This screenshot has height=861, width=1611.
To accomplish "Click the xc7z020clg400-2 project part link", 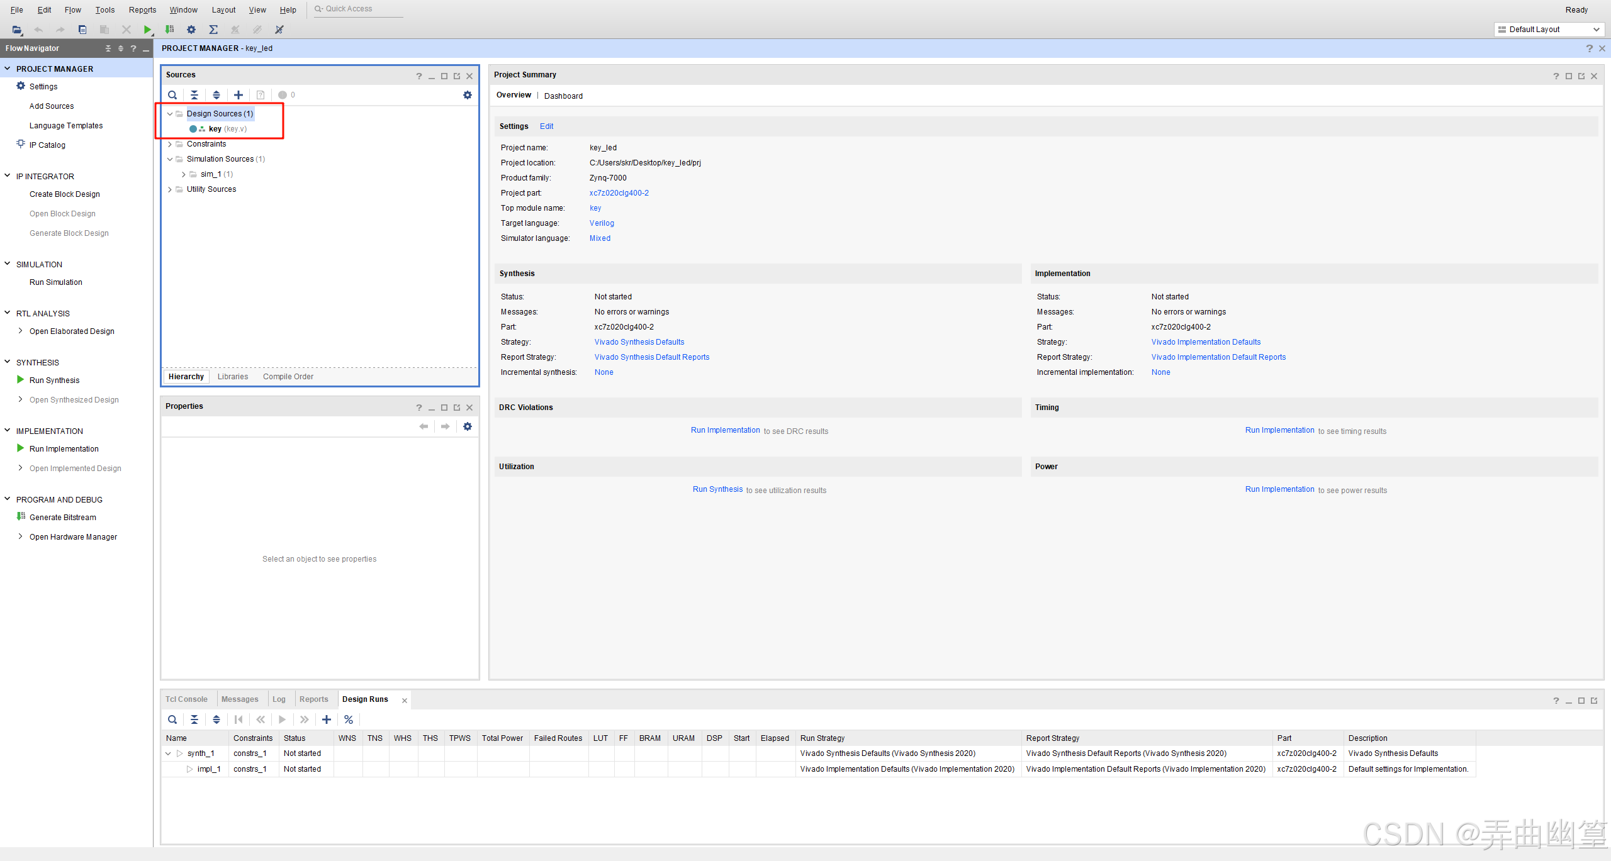I will [619, 193].
